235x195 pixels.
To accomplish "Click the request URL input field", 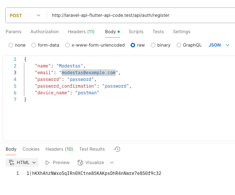I will 138,16.
